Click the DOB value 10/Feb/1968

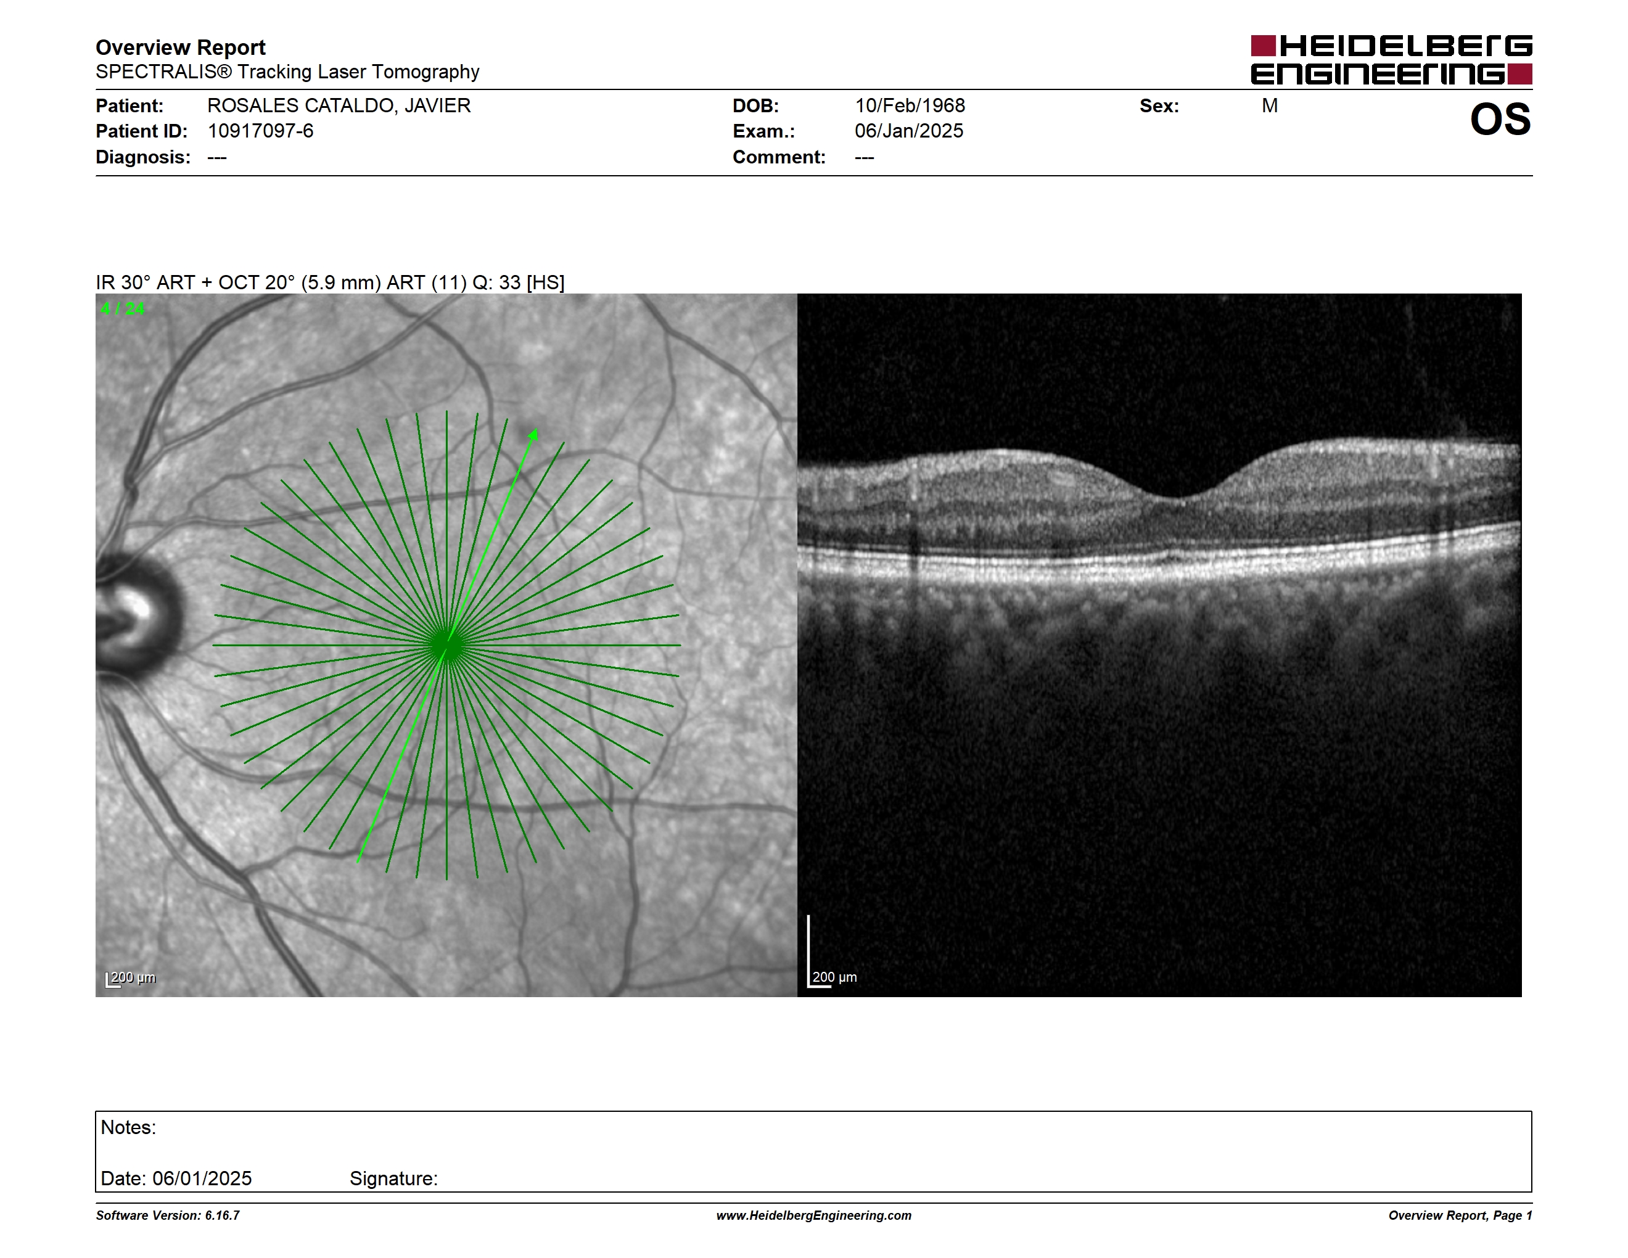click(910, 106)
